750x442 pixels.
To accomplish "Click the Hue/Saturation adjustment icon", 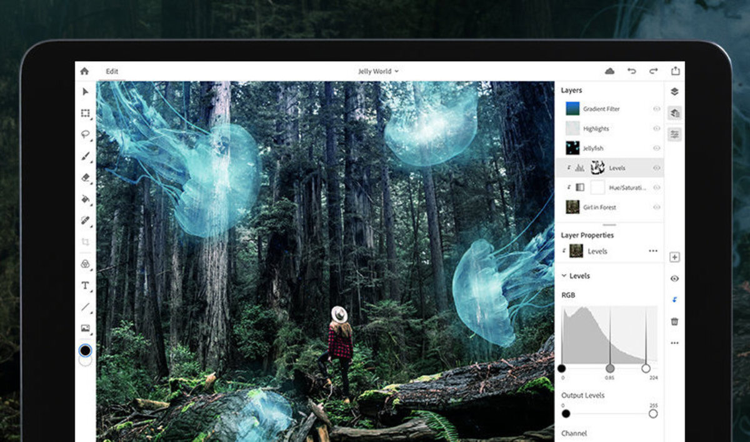I will pos(579,187).
